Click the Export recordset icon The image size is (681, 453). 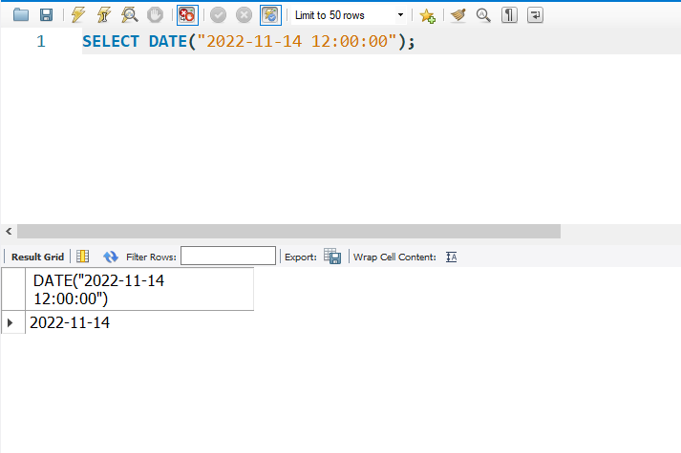[331, 257]
